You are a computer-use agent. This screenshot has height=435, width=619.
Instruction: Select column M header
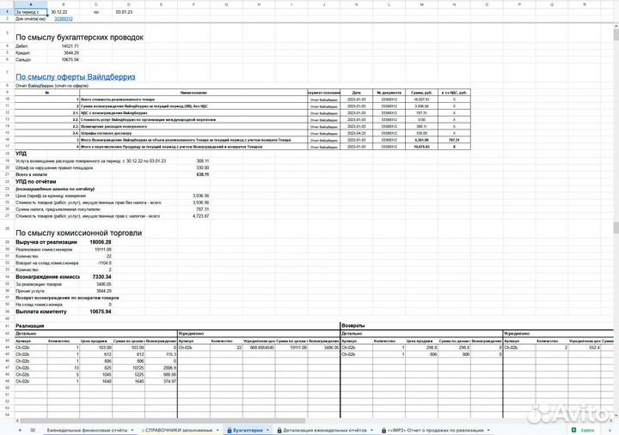pos(420,4)
